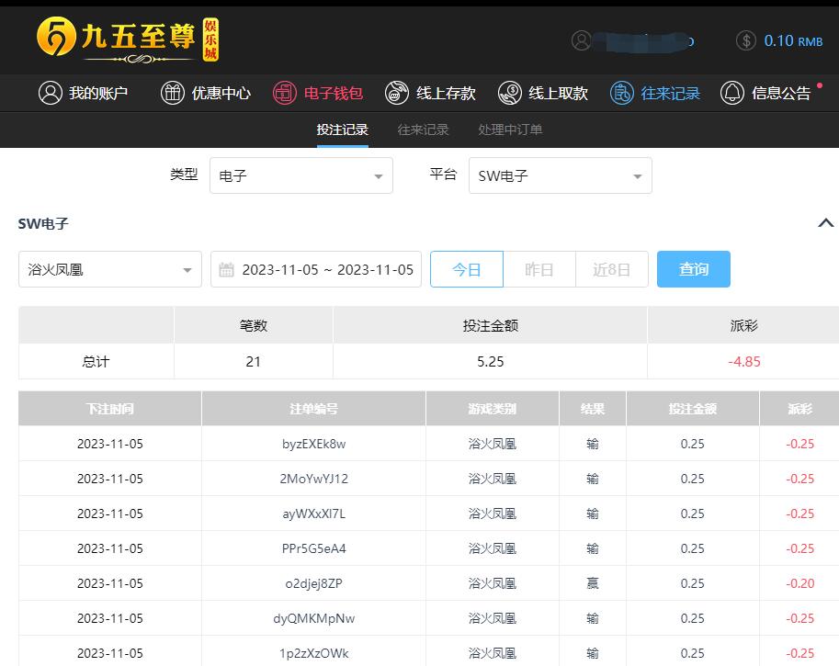Click the date range input field
The width and height of the screenshot is (839, 666).
pyautogui.click(x=316, y=269)
